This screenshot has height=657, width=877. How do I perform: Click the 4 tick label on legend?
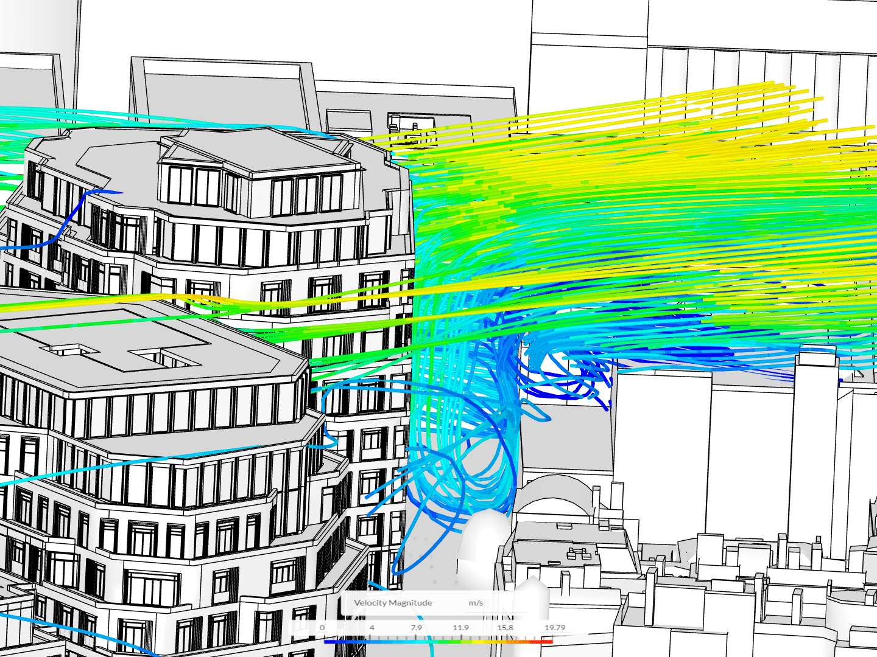(372, 628)
